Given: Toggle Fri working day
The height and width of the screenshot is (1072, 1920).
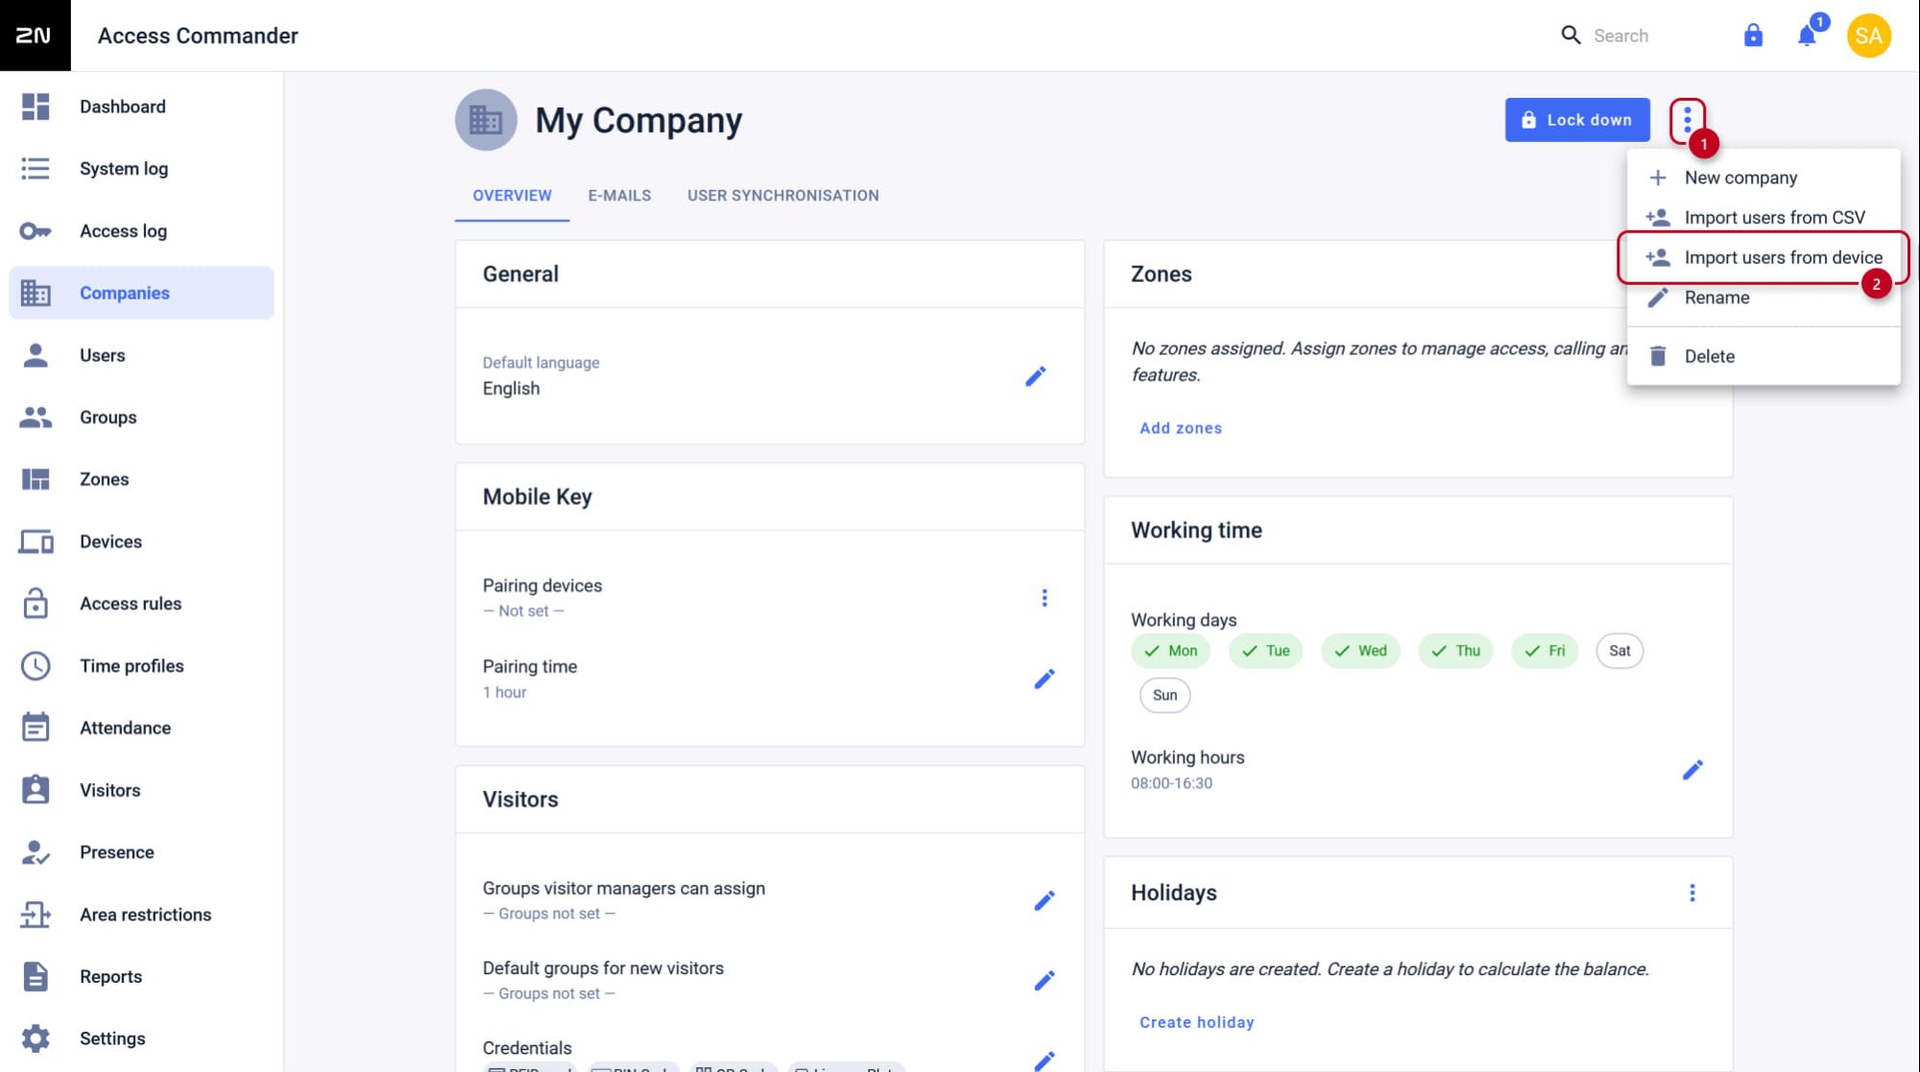Looking at the screenshot, I should 1545,651.
